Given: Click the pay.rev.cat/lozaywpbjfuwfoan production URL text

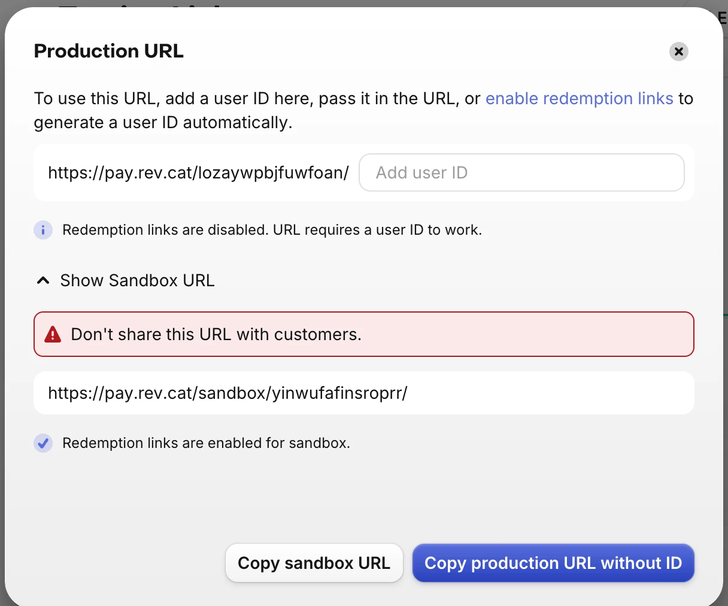Looking at the screenshot, I should pyautogui.click(x=198, y=172).
